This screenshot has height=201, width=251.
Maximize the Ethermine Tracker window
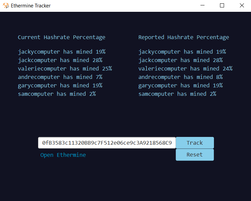click(x=222, y=5)
